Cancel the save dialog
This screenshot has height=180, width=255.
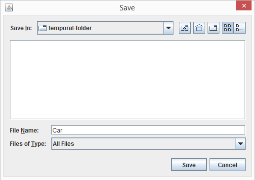[x=227, y=165]
